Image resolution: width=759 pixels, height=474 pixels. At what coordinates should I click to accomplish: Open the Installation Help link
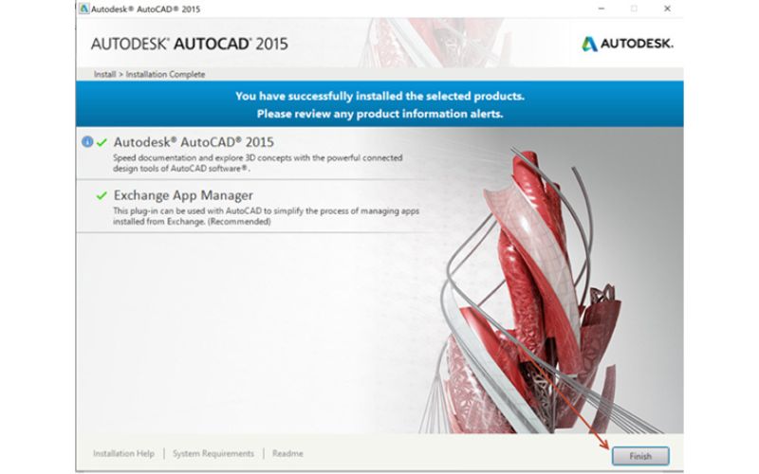[123, 454]
